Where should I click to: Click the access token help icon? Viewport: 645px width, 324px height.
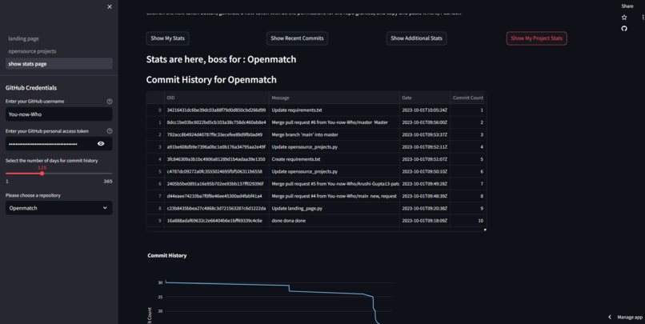[110, 130]
